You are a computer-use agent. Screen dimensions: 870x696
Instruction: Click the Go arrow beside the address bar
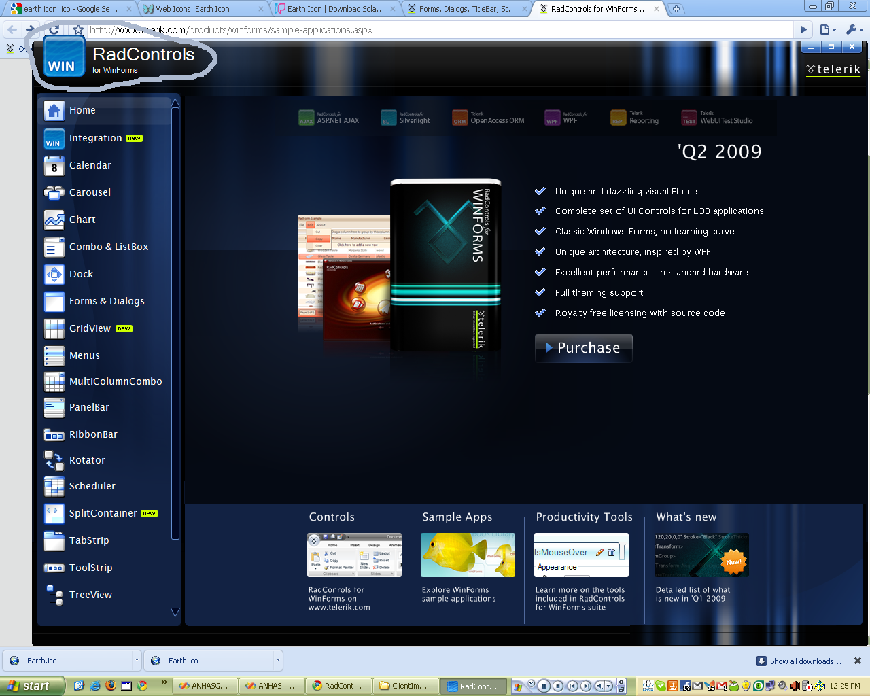tap(803, 30)
